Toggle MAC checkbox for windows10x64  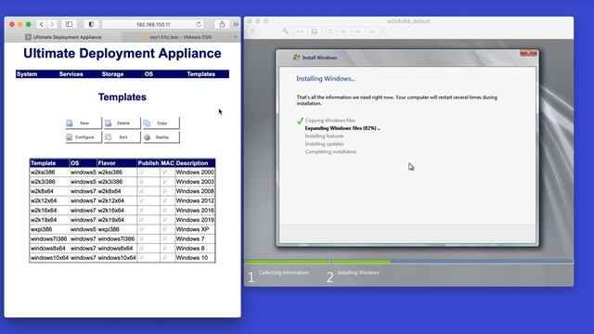165,258
